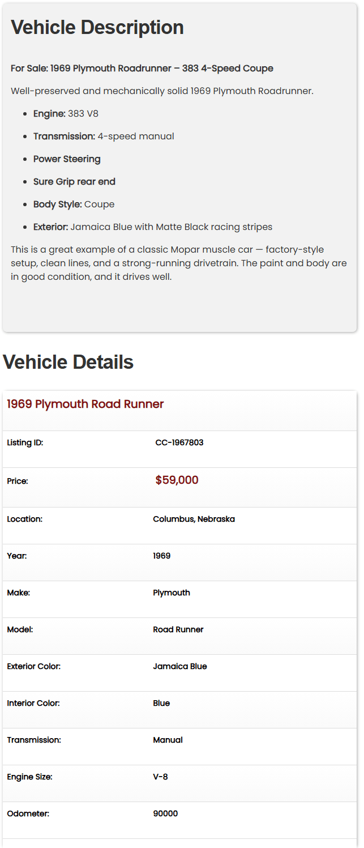This screenshot has height=848, width=364.
Task: Click the Sure Grip rear end bullet
Action: [74, 182]
